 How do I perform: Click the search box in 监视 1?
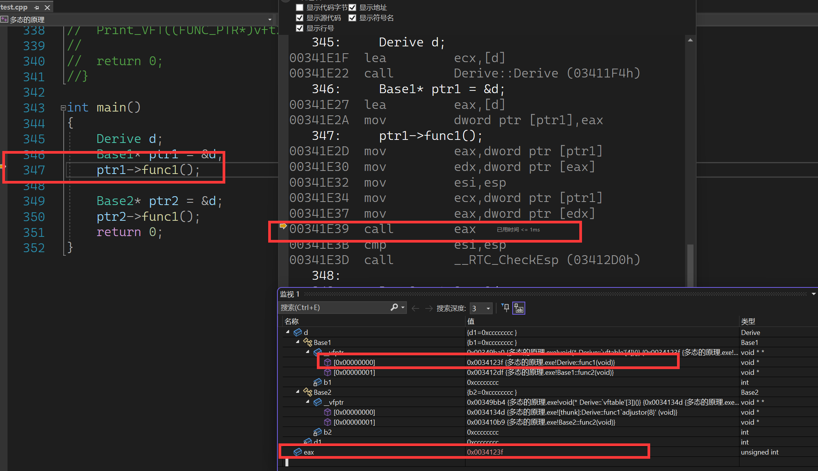tap(333, 308)
